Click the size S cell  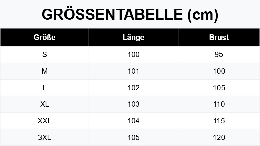[x=45, y=55]
